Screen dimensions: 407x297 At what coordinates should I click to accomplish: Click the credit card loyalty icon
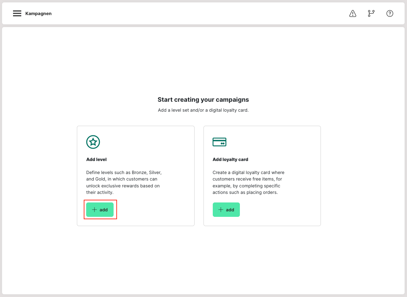tap(219, 142)
